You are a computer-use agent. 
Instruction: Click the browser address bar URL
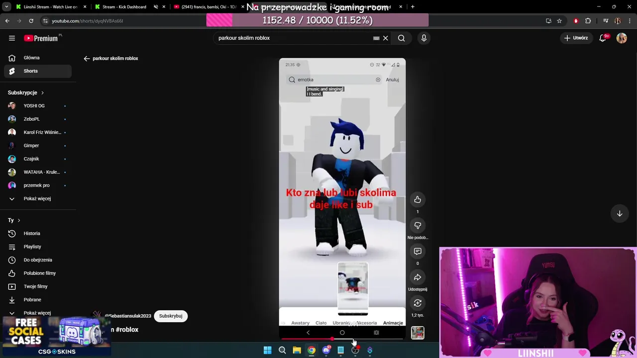click(88, 21)
